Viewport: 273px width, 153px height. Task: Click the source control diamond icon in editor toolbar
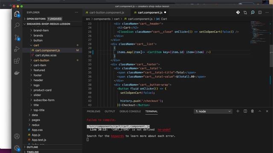coord(238,12)
